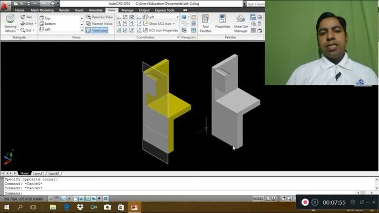Expand the views list bottom arrow
Screen dimensions: 379x213
point(82,30)
